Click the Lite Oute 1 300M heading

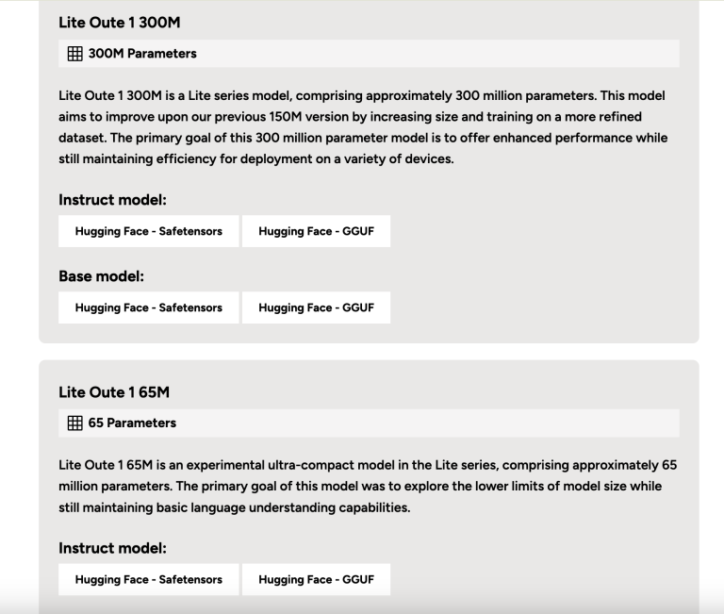click(x=120, y=23)
